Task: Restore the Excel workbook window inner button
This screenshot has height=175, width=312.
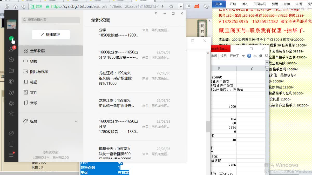Action: click(261, 56)
